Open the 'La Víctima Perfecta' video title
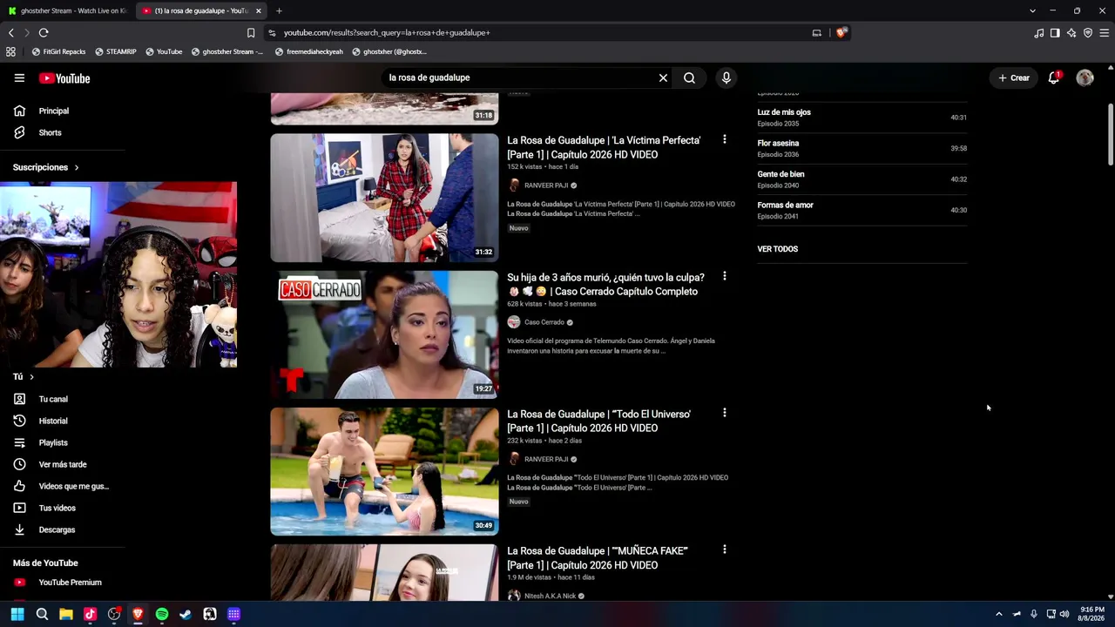The width and height of the screenshot is (1115, 627). pyautogui.click(x=604, y=147)
